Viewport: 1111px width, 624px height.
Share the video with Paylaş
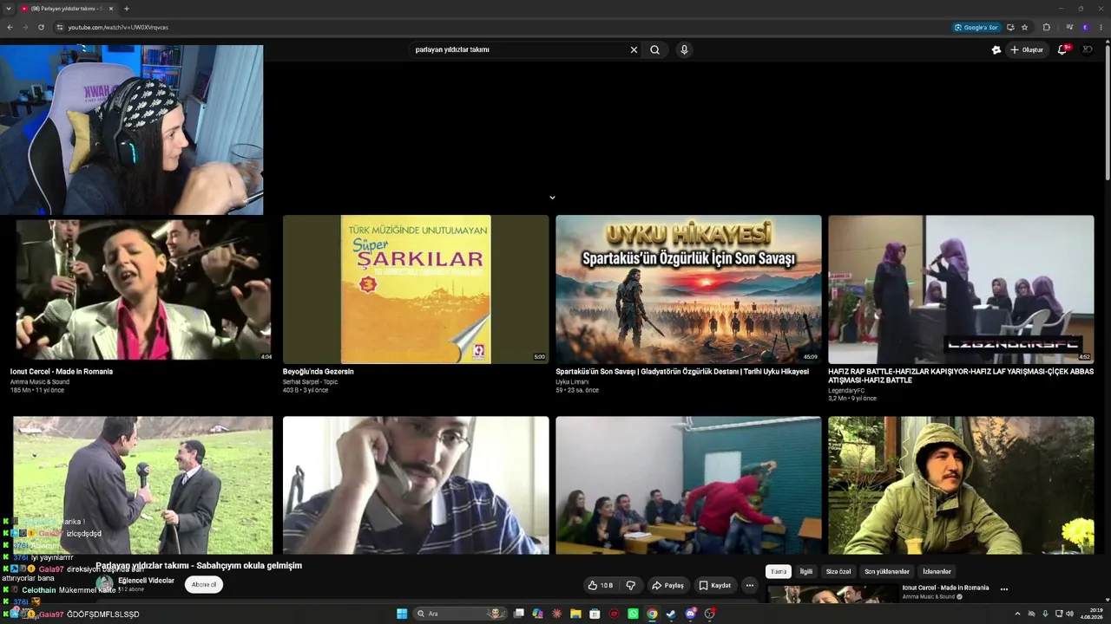point(667,585)
